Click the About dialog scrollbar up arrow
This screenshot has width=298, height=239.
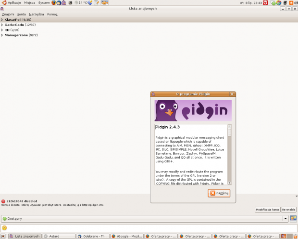tap(229, 126)
